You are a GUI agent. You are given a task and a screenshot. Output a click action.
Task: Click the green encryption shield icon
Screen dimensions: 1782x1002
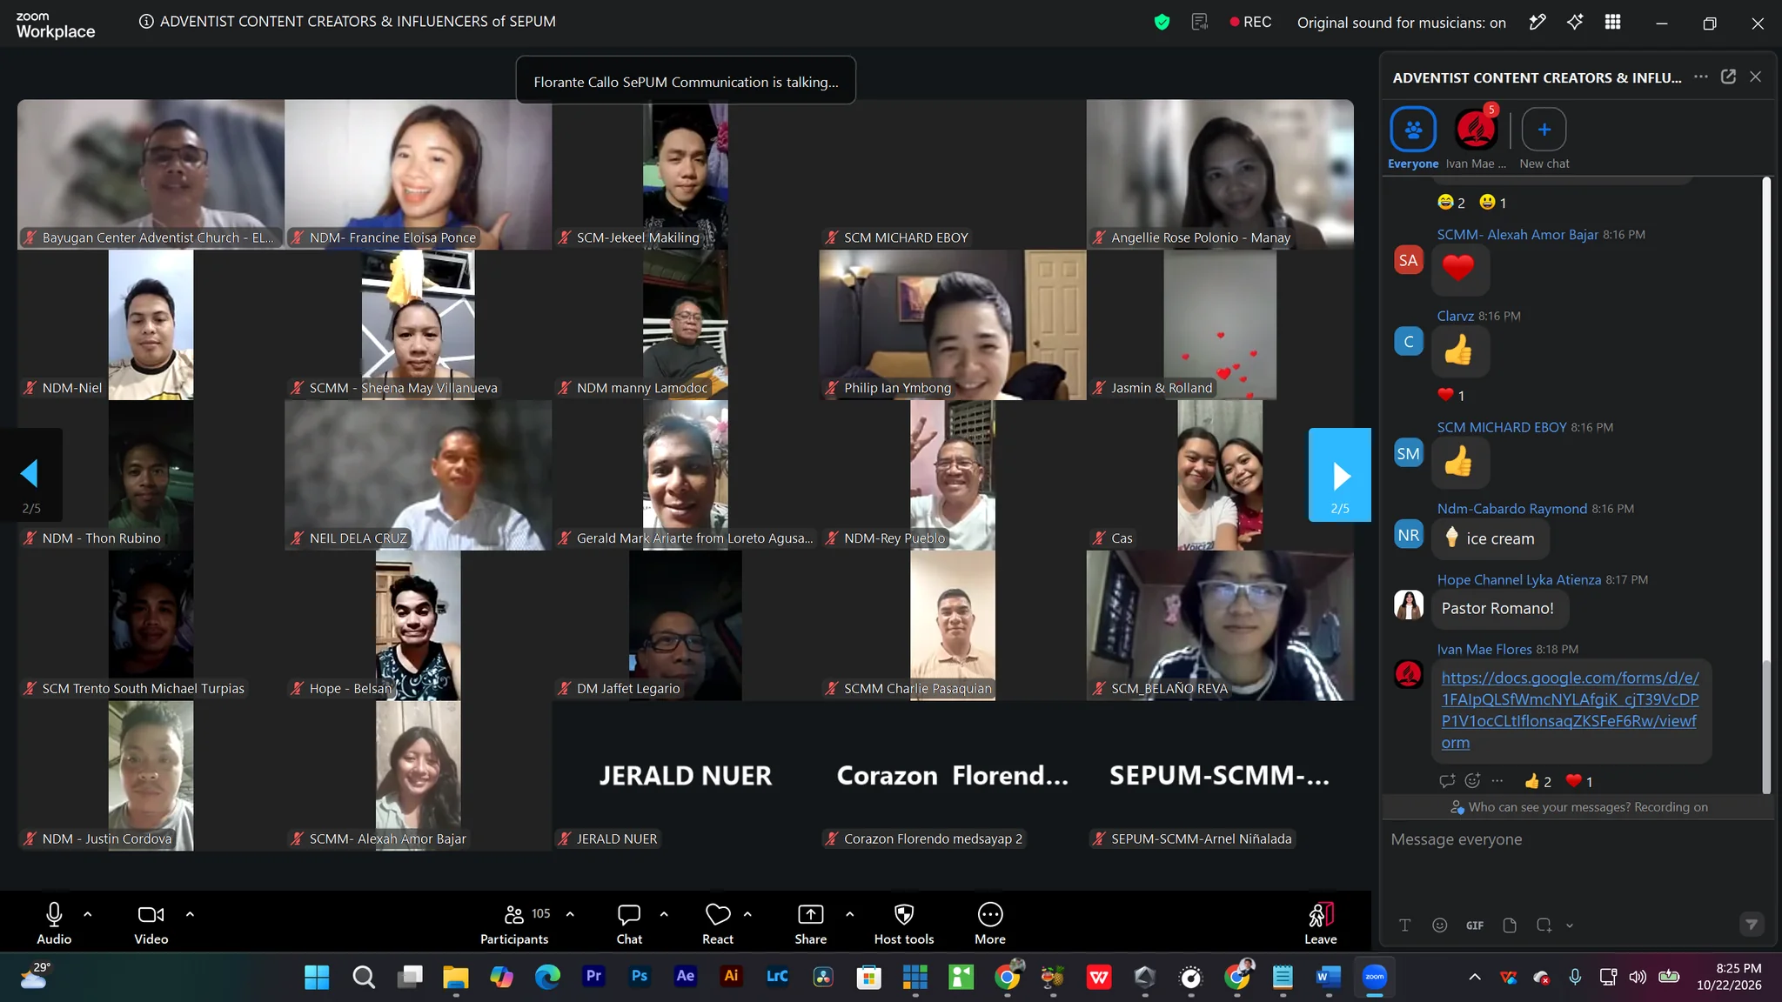[x=1162, y=23]
